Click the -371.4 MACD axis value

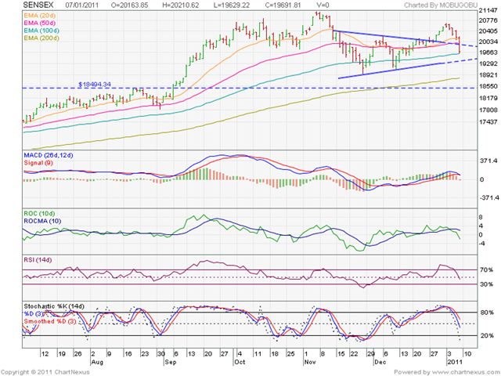[488, 198]
